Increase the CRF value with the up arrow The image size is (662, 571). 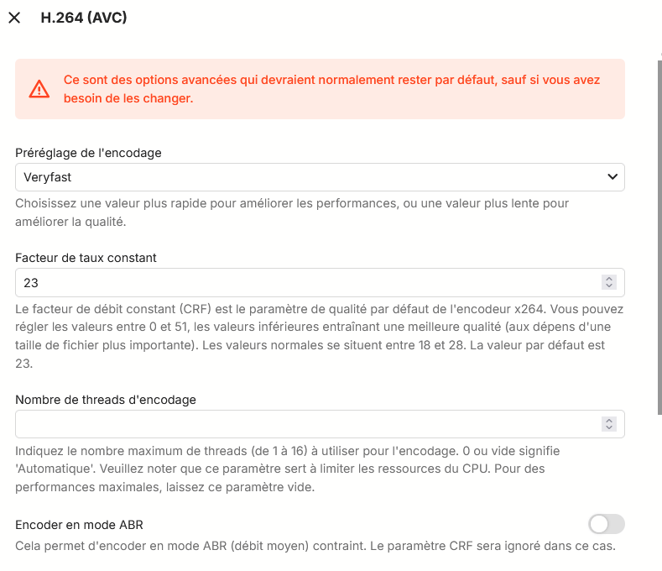pyautogui.click(x=610, y=279)
